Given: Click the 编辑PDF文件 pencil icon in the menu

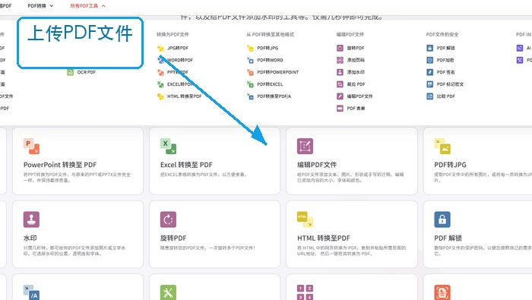Looking at the screenshot, I should [x=340, y=96].
